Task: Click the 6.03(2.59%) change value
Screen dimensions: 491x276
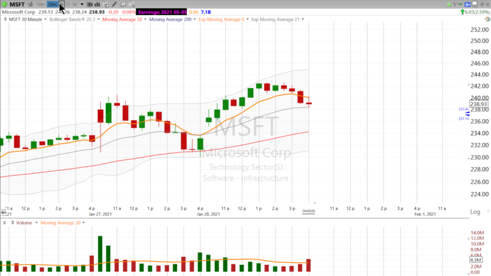Action: pos(478,12)
